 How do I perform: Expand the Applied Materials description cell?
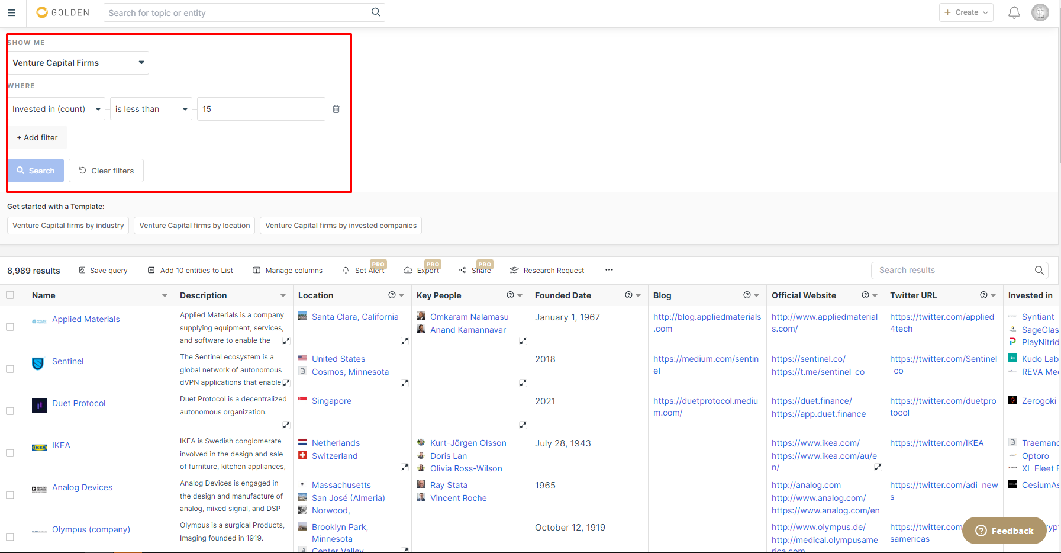click(x=286, y=341)
